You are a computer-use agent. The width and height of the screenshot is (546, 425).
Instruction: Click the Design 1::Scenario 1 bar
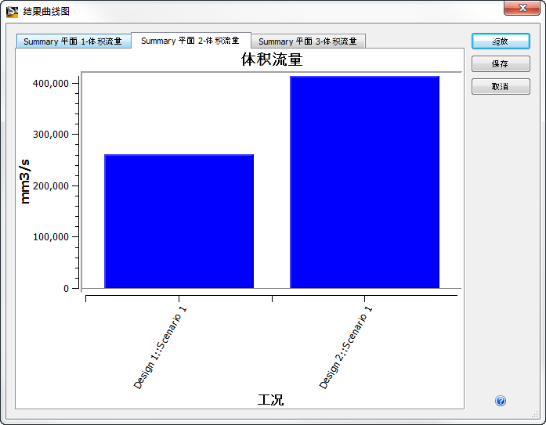point(179,222)
